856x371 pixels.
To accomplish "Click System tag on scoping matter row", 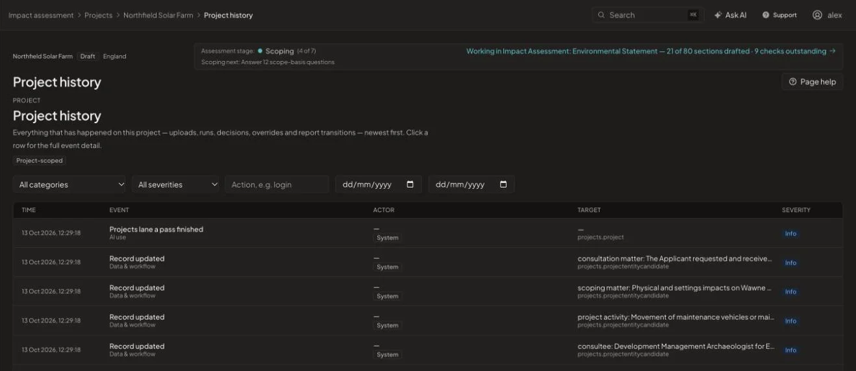I will (387, 296).
